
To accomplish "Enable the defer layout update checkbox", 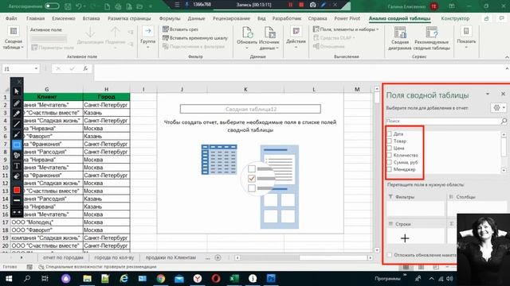I will point(390,255).
